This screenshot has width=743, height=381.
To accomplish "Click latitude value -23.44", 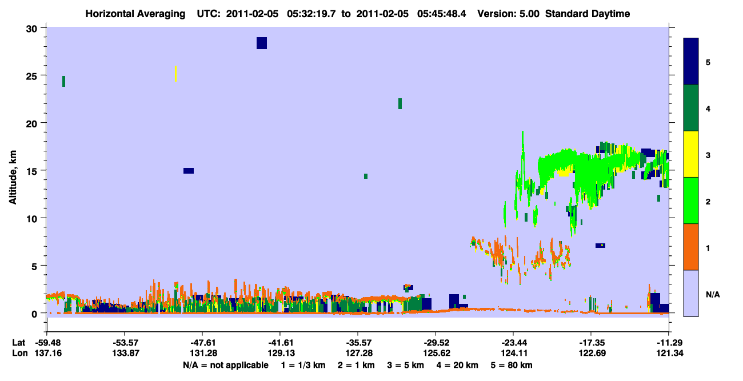I will coord(513,343).
